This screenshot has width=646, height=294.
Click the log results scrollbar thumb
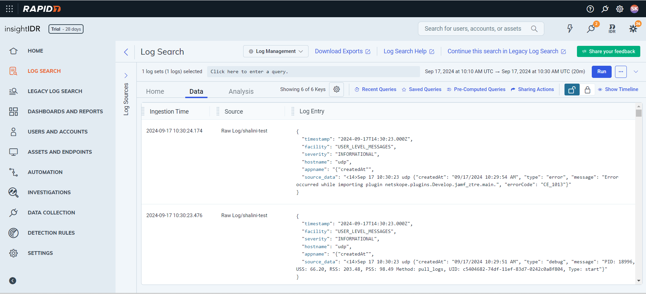point(639,113)
